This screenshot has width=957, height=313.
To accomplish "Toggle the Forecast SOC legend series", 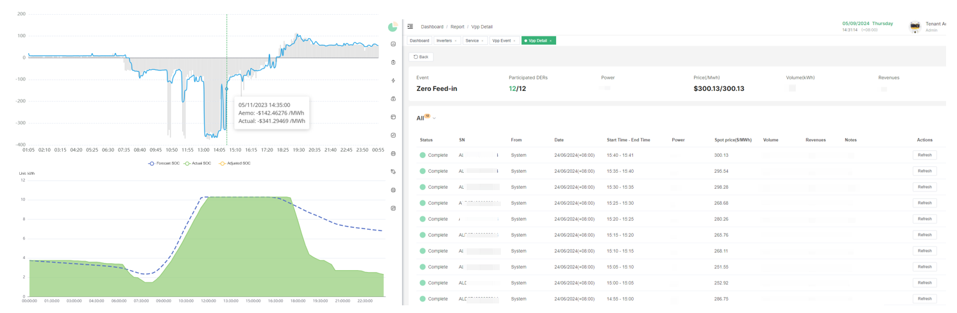I will pos(164,163).
